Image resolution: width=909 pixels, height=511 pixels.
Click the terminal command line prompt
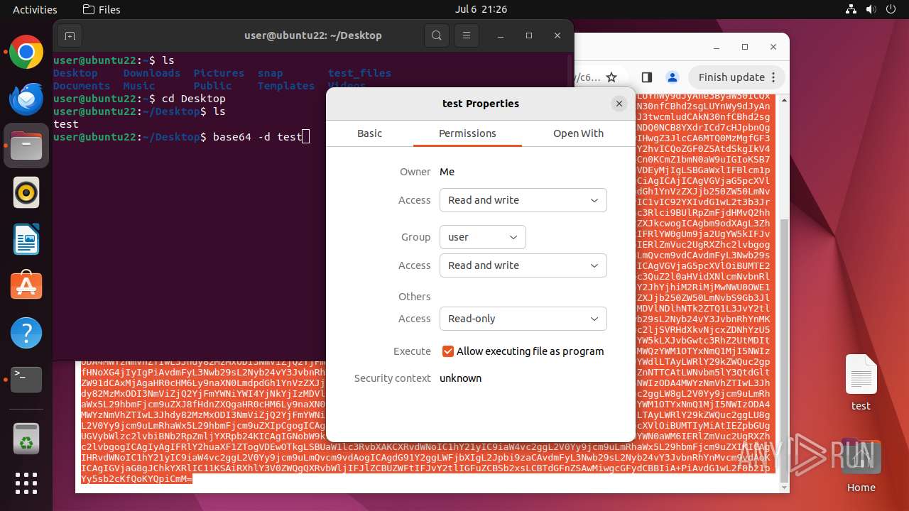(x=181, y=136)
